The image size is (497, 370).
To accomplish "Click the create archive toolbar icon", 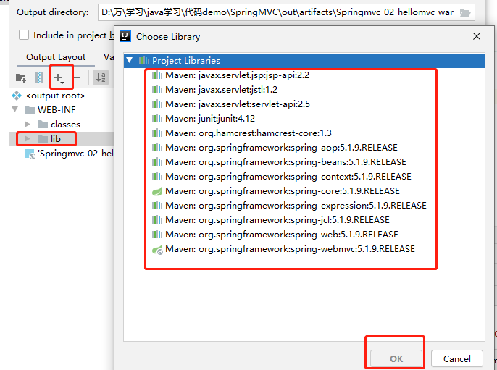I will point(39,77).
